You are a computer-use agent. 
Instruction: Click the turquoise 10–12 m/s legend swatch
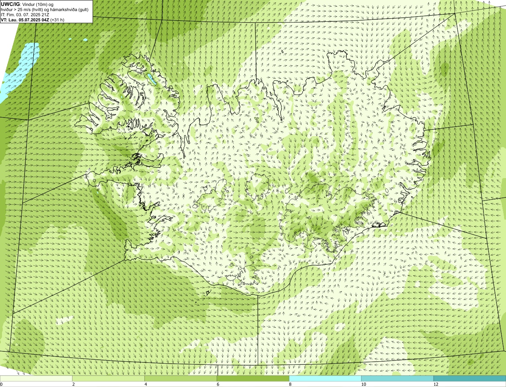coord(397,379)
